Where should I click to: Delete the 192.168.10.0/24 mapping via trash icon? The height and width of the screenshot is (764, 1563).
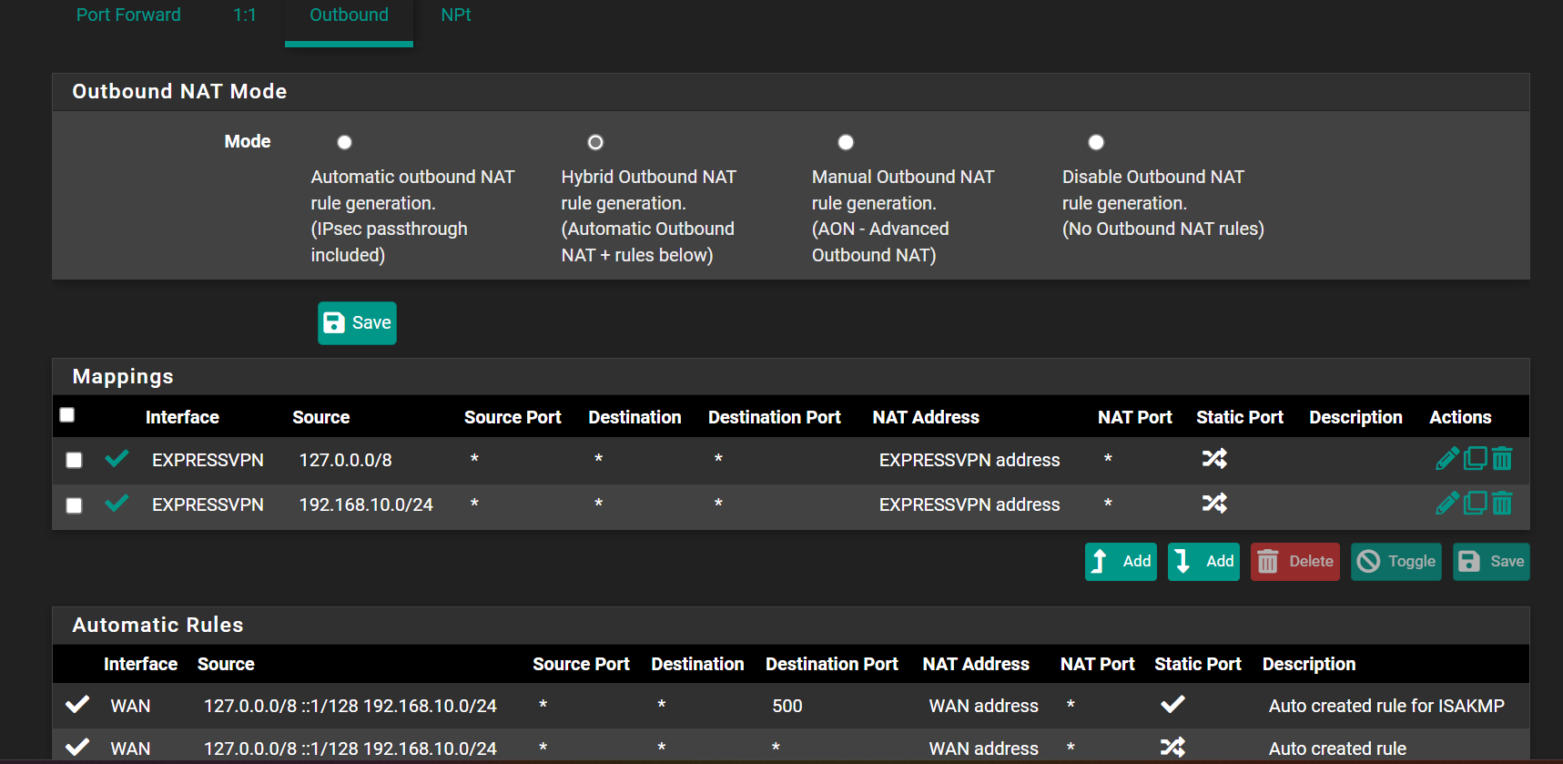[1502, 503]
